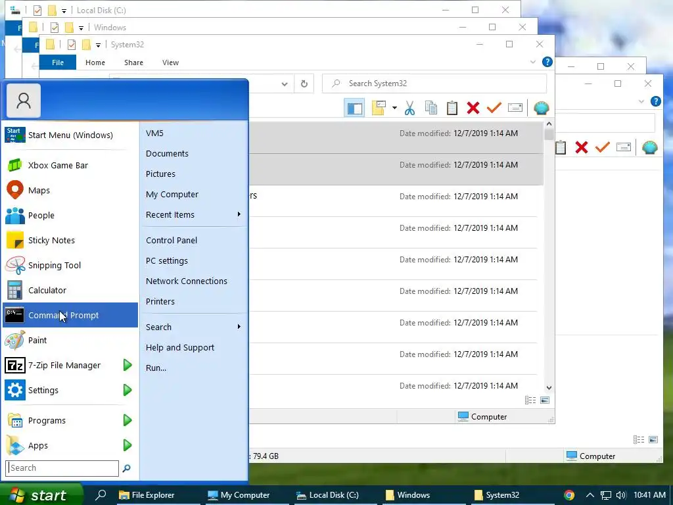Expand Search submenu in start menu

[194, 327]
